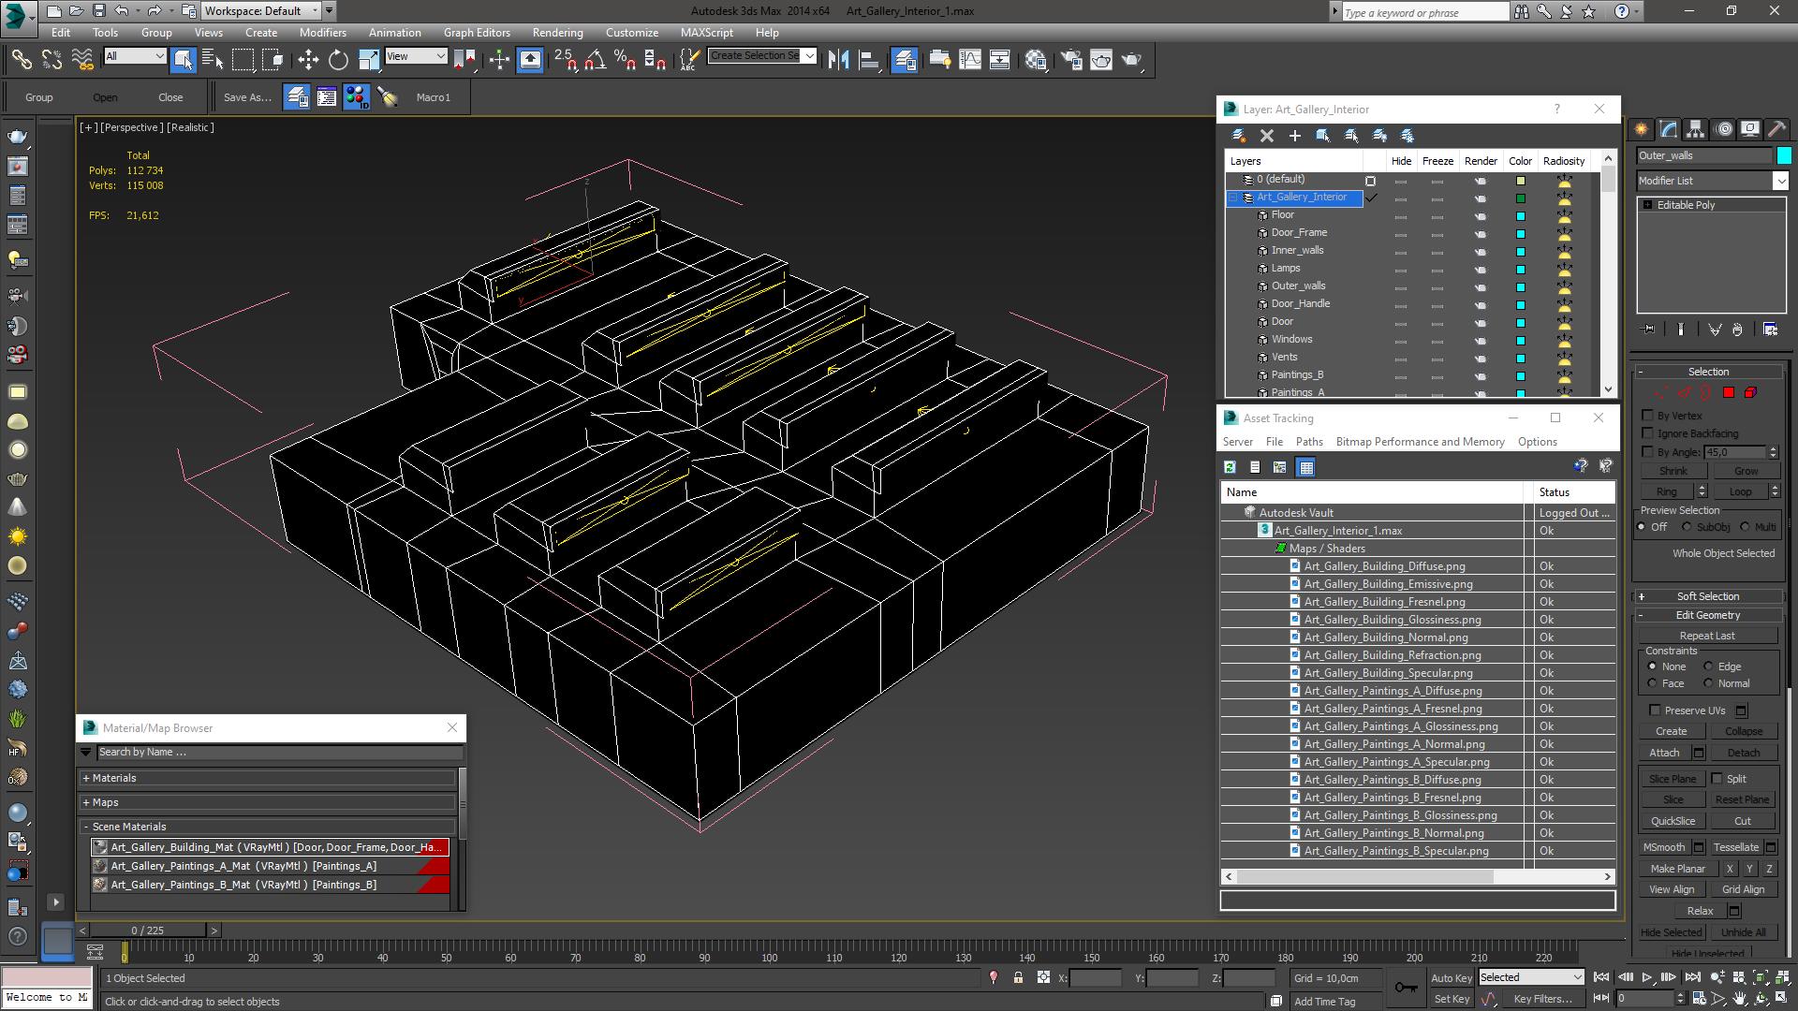This screenshot has height=1011, width=1798.
Task: Expand the Materials group in browser
Action: point(268,778)
